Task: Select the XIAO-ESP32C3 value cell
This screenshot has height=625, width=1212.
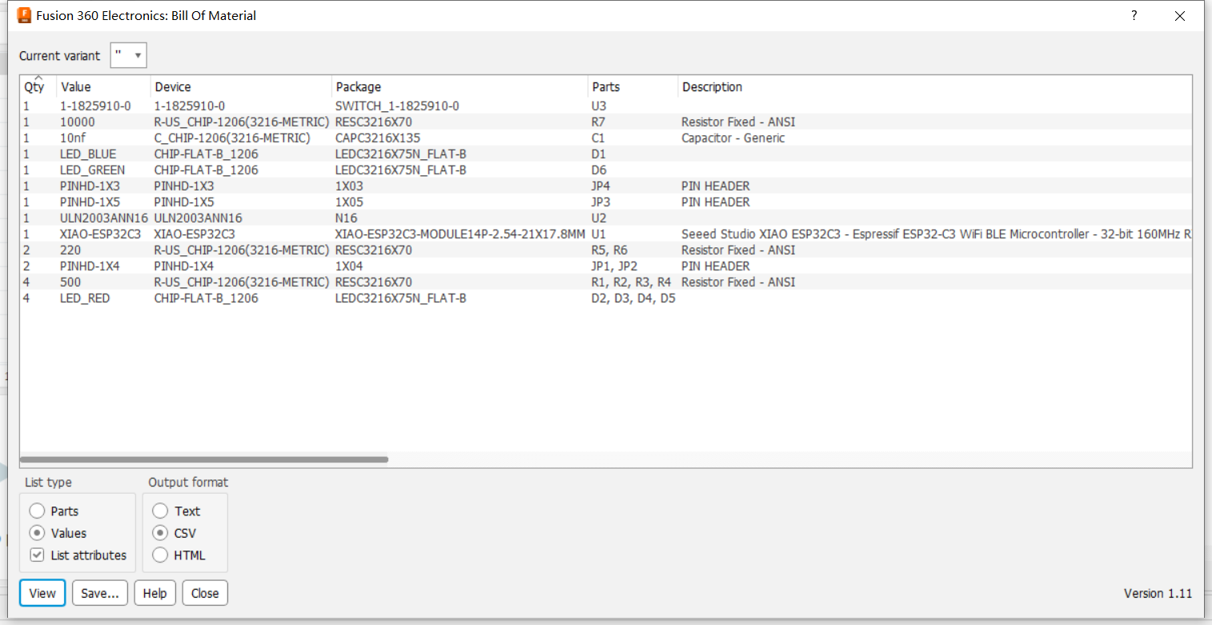Action: tap(100, 234)
